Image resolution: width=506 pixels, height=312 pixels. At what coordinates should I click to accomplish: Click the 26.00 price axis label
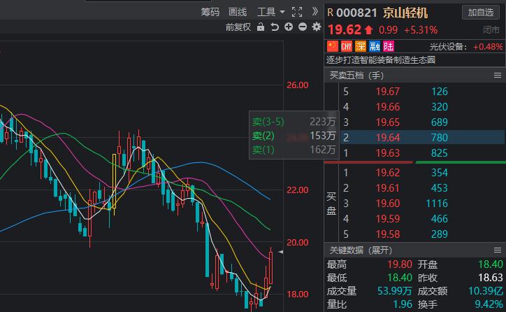pyautogui.click(x=298, y=85)
